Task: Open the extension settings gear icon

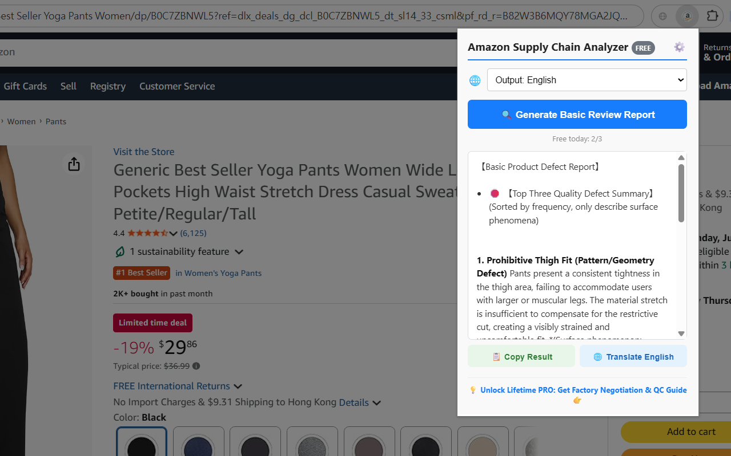Action: click(679, 47)
